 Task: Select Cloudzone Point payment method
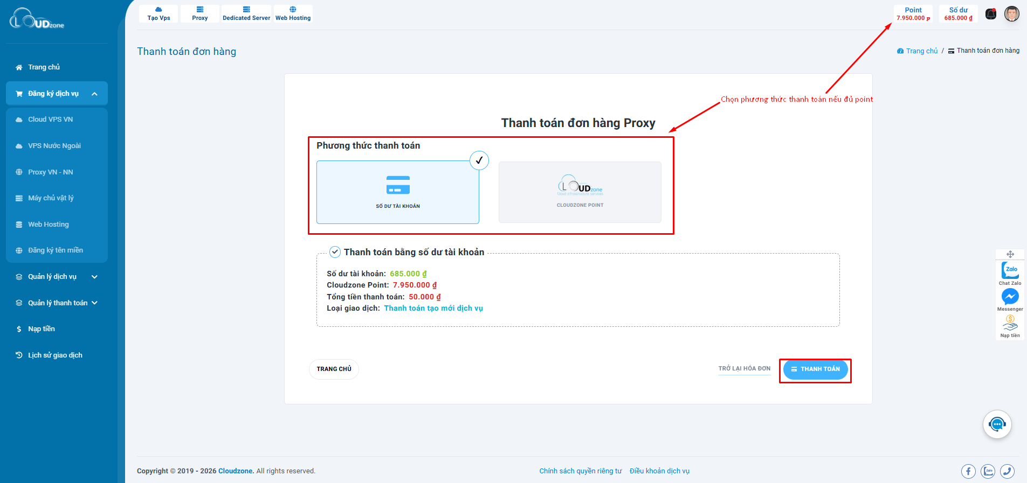click(580, 192)
